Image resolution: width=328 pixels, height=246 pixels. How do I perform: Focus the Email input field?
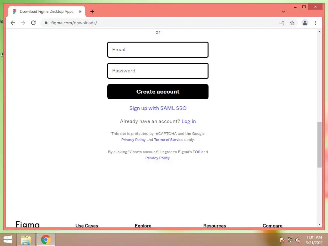(x=158, y=50)
